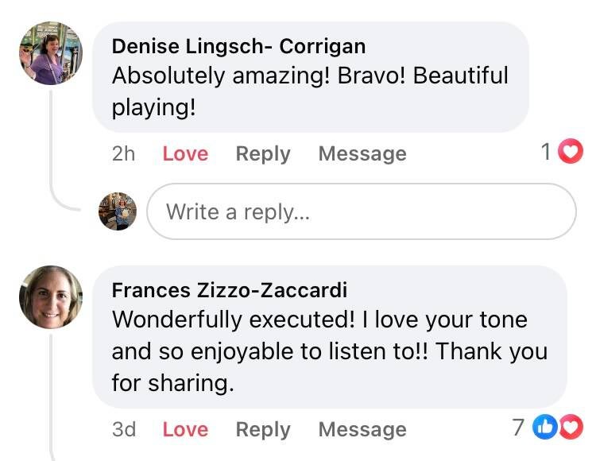
Task: Open Frances Zizzo-Zaccardi's profile picture
Action: [x=51, y=297]
